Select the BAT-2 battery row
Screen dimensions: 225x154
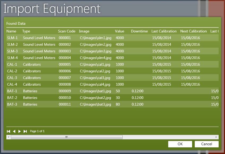point(12,98)
